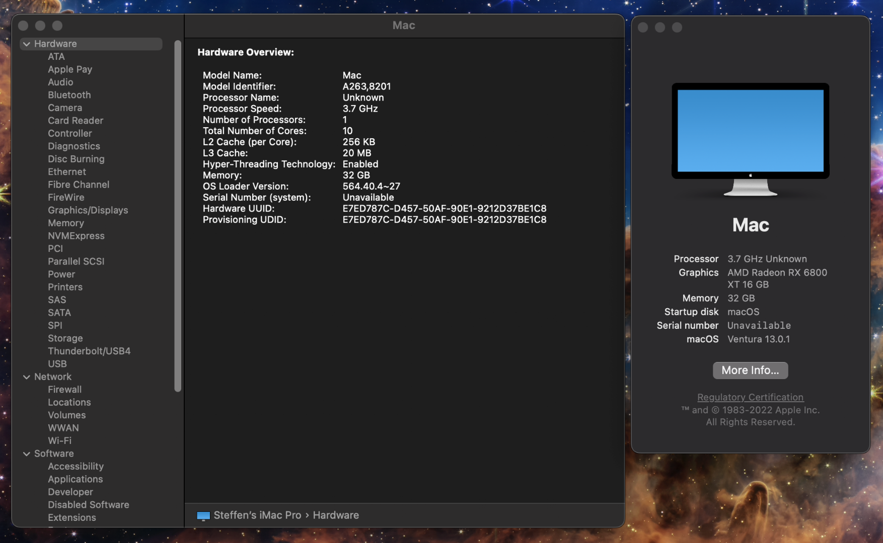The width and height of the screenshot is (883, 543).
Task: Select Locations under Network
Action: click(x=69, y=403)
